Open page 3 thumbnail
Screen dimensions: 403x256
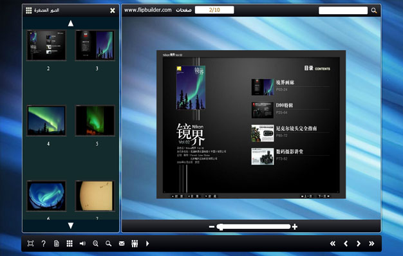[95, 45]
